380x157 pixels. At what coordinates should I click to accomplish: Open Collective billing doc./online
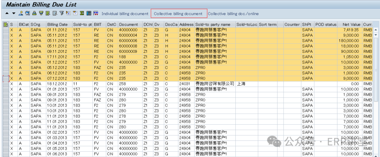pos(233,14)
